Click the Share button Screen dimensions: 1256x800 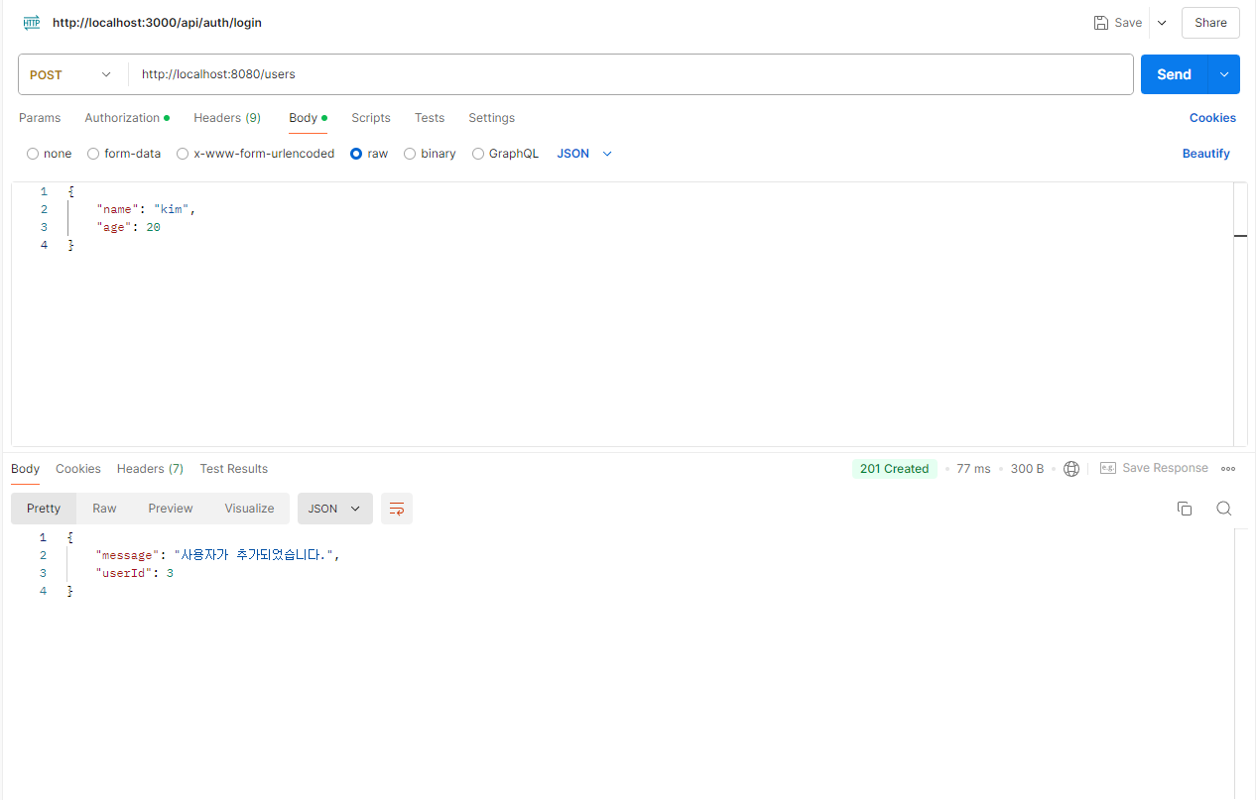tap(1210, 23)
